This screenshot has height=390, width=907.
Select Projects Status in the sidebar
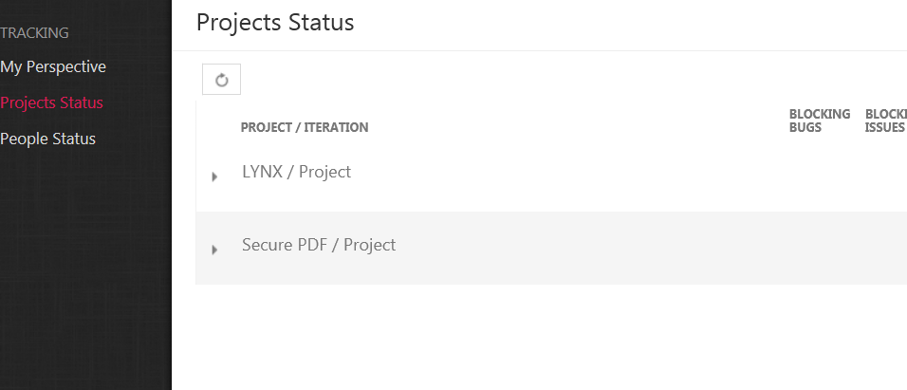[52, 102]
